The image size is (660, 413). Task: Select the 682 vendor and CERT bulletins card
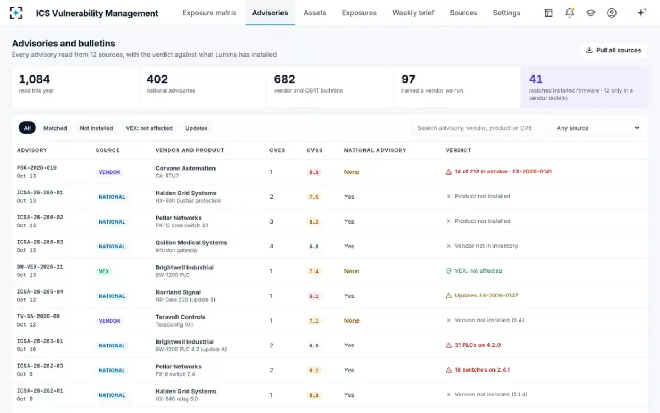point(330,88)
